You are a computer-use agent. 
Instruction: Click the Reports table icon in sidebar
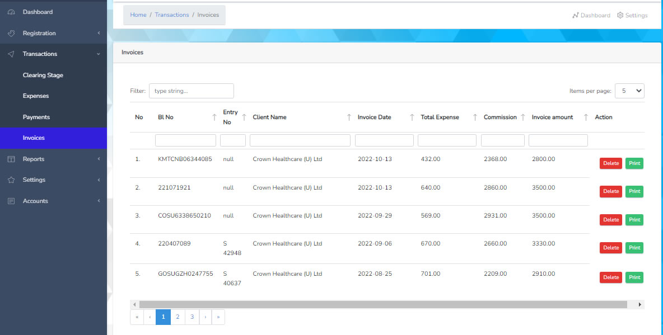click(11, 159)
